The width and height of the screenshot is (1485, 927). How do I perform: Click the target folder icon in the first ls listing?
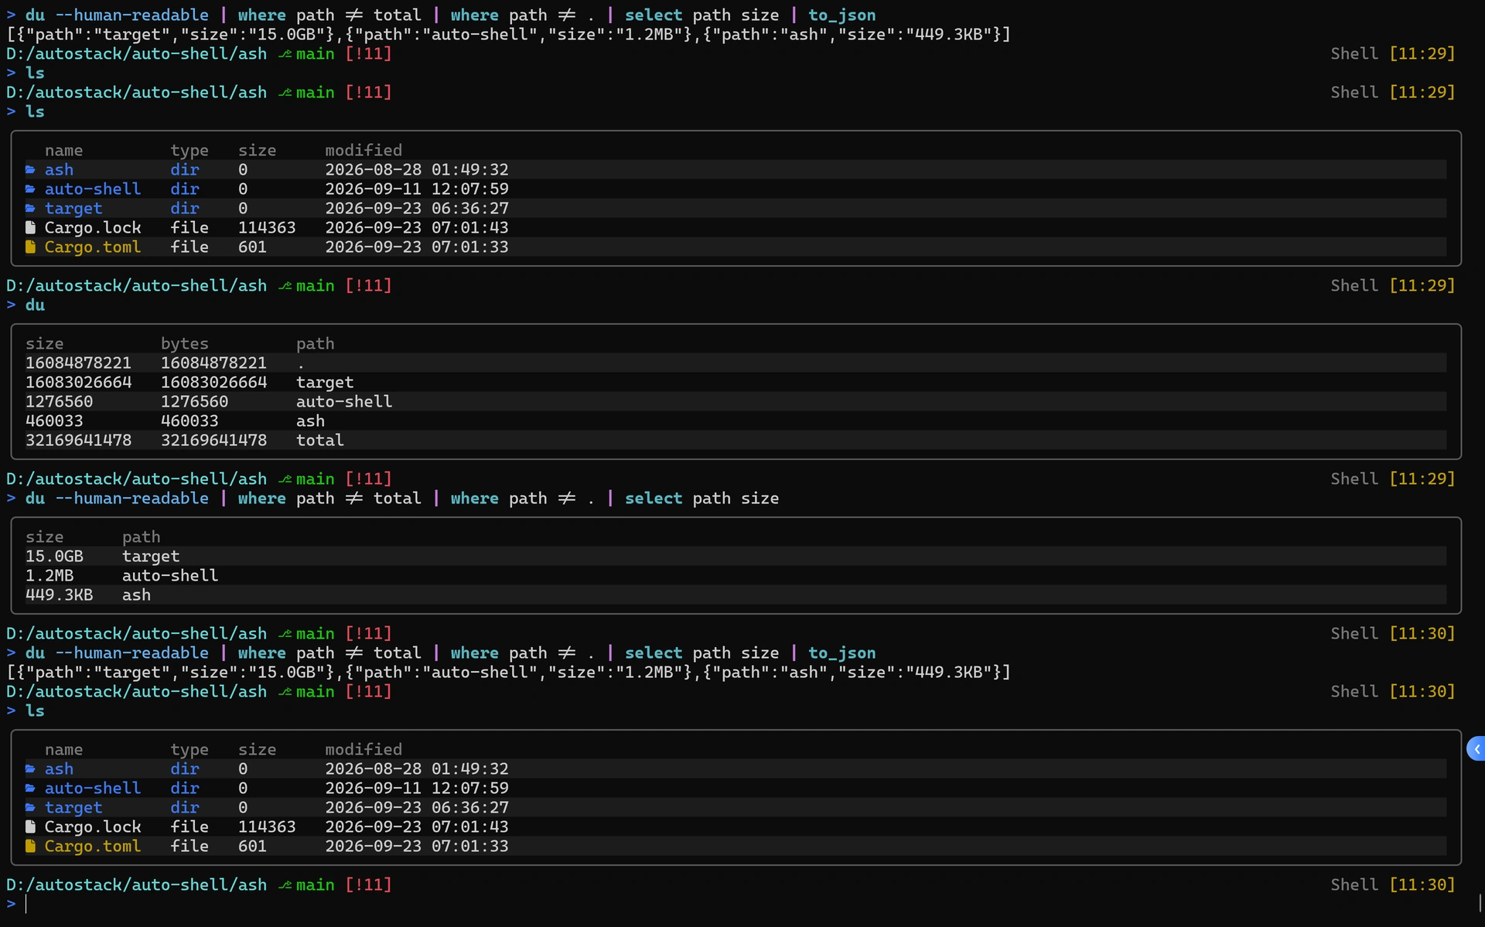coord(30,208)
